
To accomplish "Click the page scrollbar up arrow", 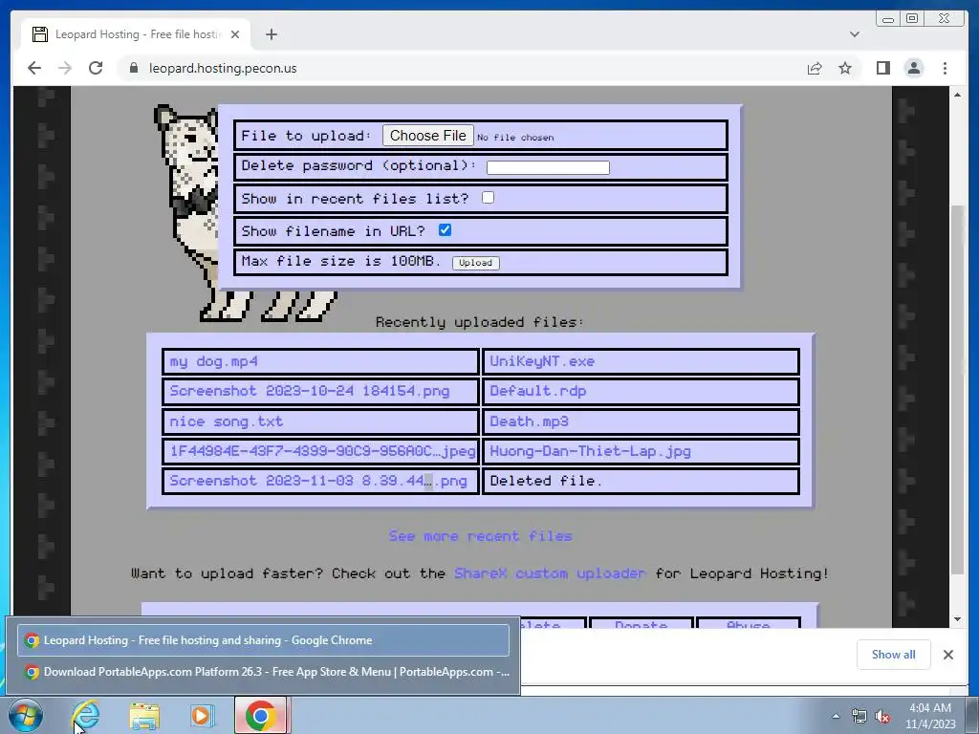I will click(x=957, y=95).
